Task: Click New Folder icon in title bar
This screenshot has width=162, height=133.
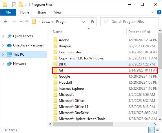Action: (21, 5)
